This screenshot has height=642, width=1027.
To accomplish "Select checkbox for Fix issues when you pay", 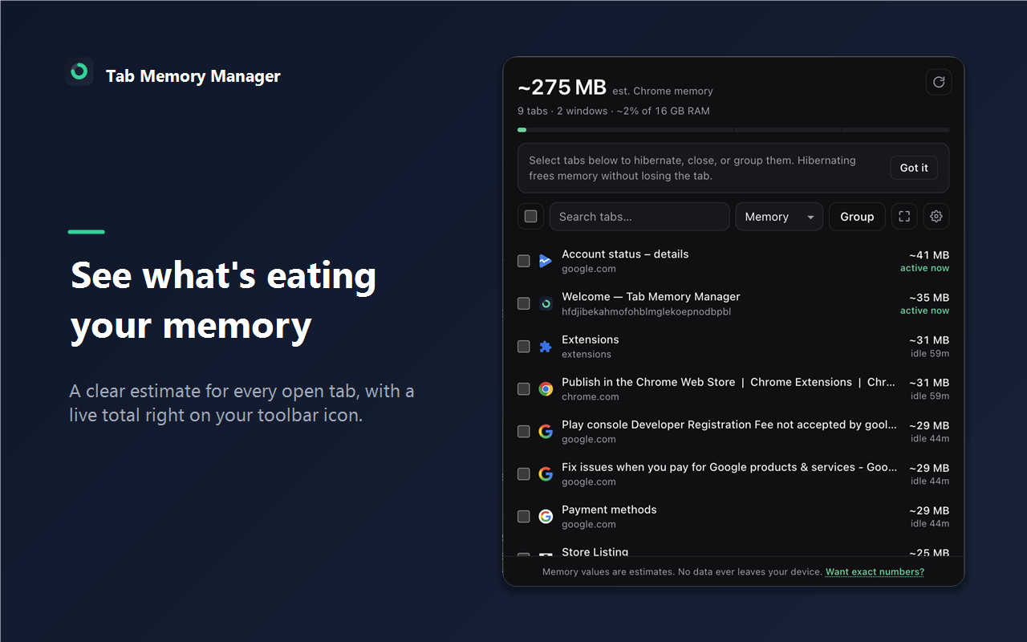I will tap(524, 474).
